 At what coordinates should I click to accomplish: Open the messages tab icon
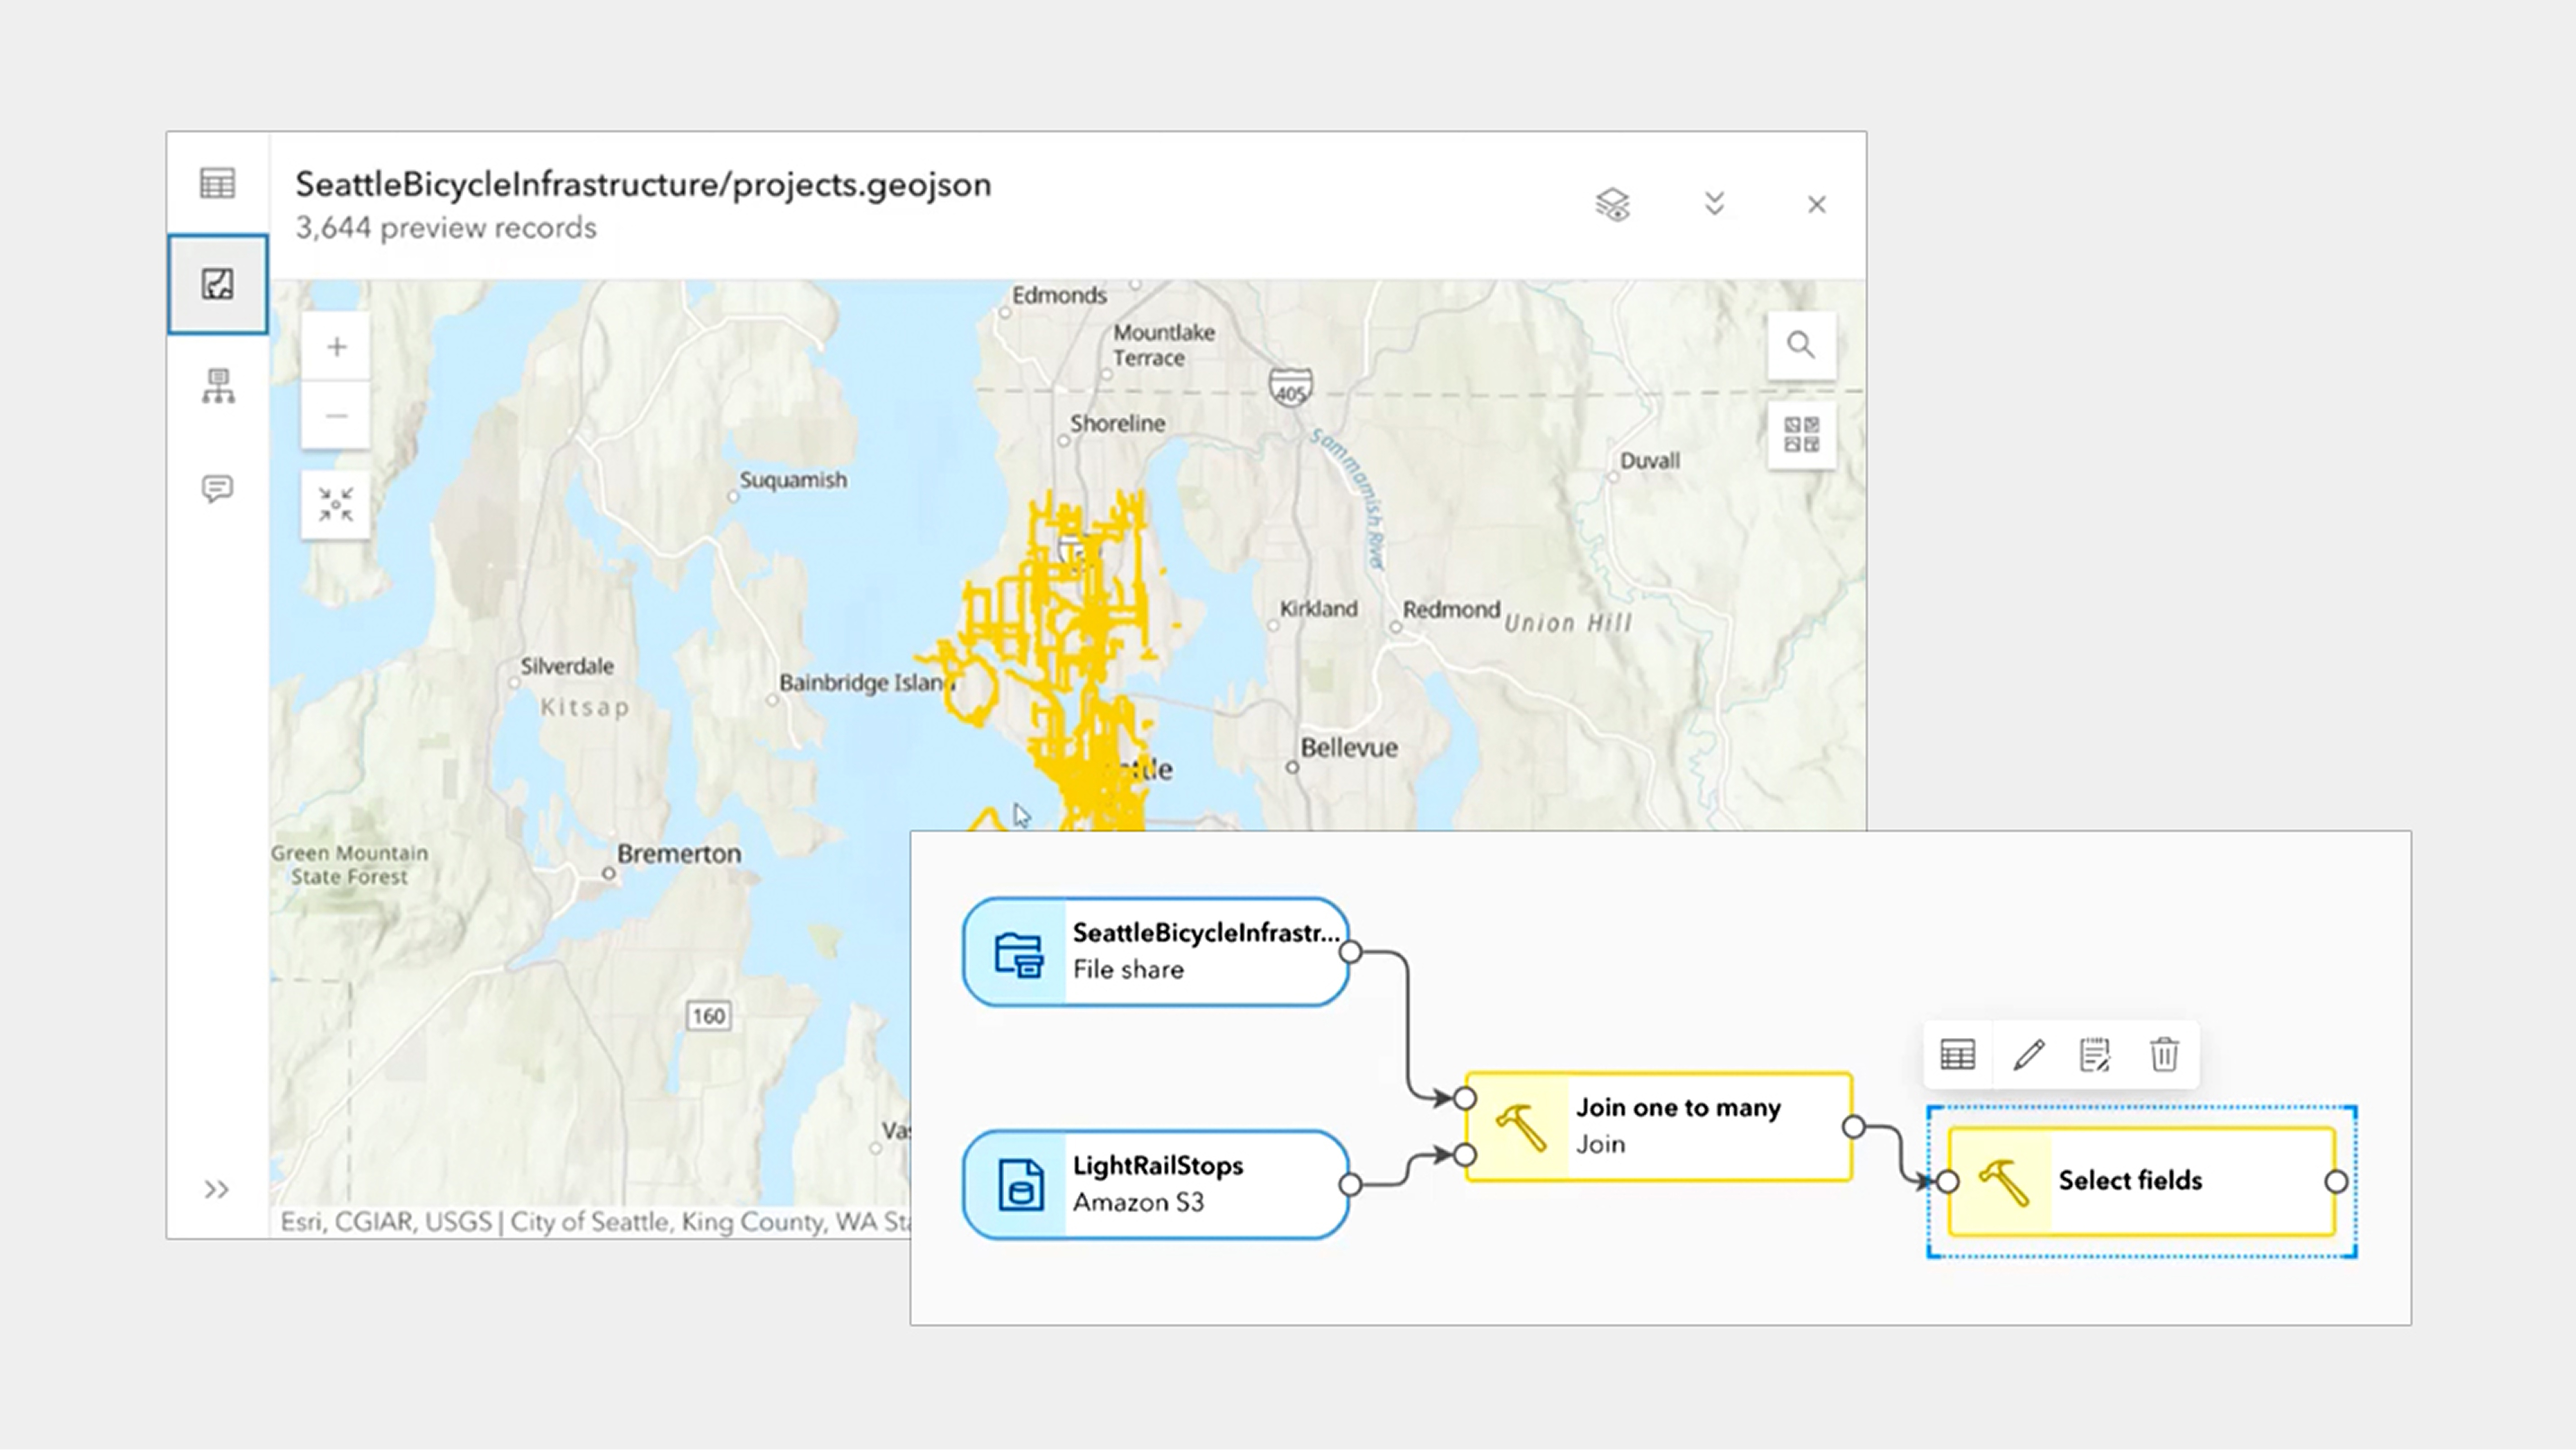[x=217, y=488]
